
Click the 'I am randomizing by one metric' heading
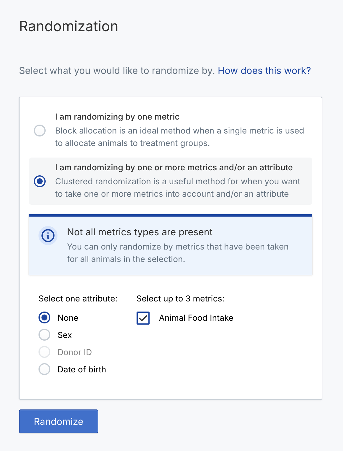click(x=117, y=117)
